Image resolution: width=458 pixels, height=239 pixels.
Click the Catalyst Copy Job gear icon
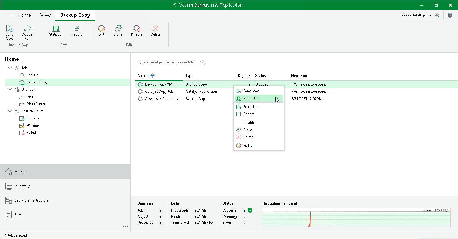[x=140, y=92]
